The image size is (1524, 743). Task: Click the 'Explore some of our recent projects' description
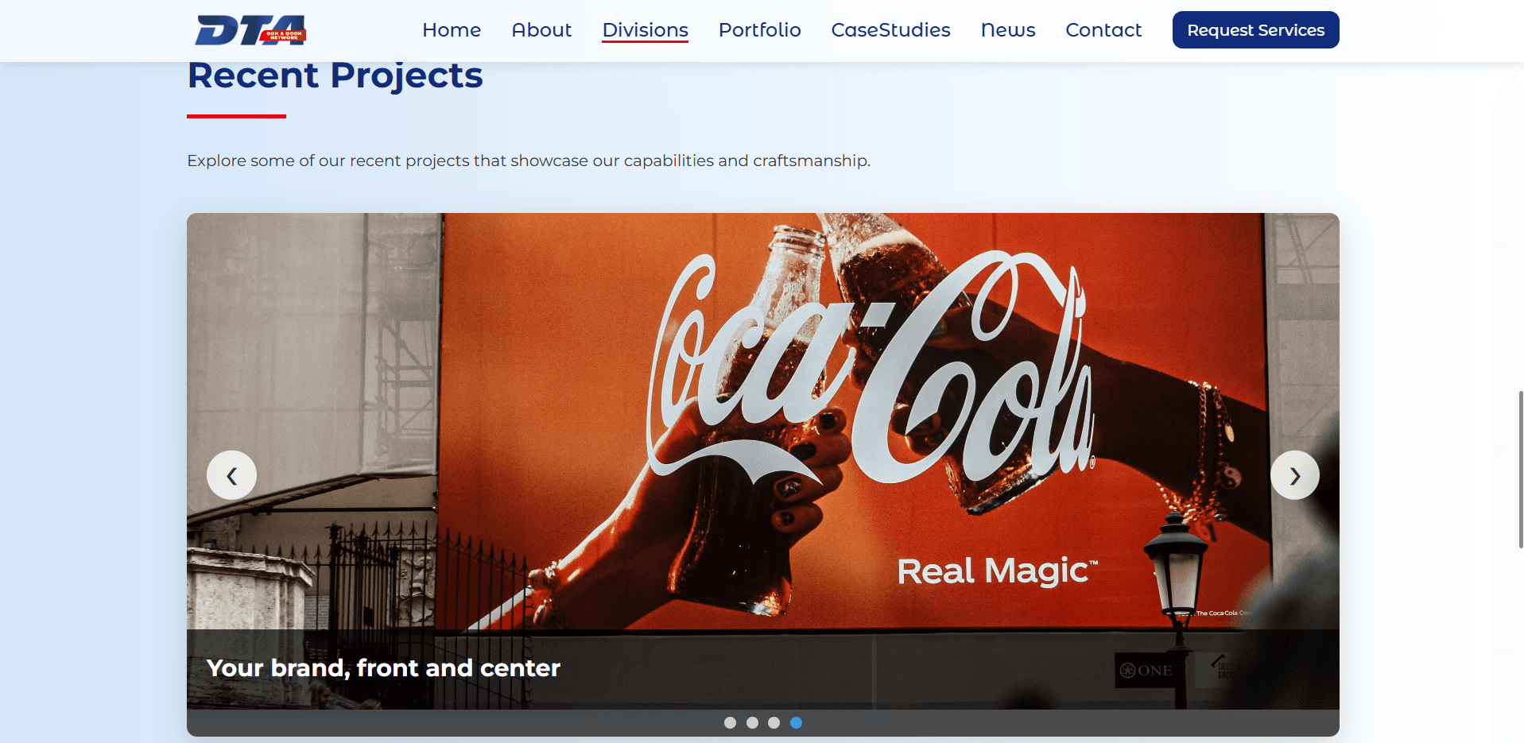point(529,161)
